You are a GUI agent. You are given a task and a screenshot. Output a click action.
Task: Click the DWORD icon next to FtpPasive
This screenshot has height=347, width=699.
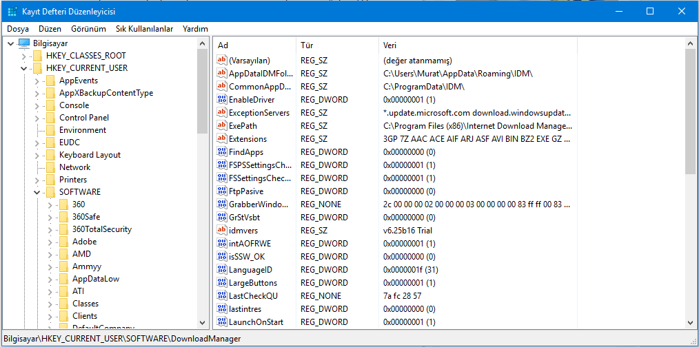221,191
